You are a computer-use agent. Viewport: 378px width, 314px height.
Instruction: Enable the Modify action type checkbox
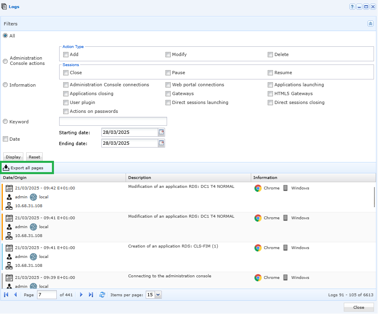pos(168,54)
